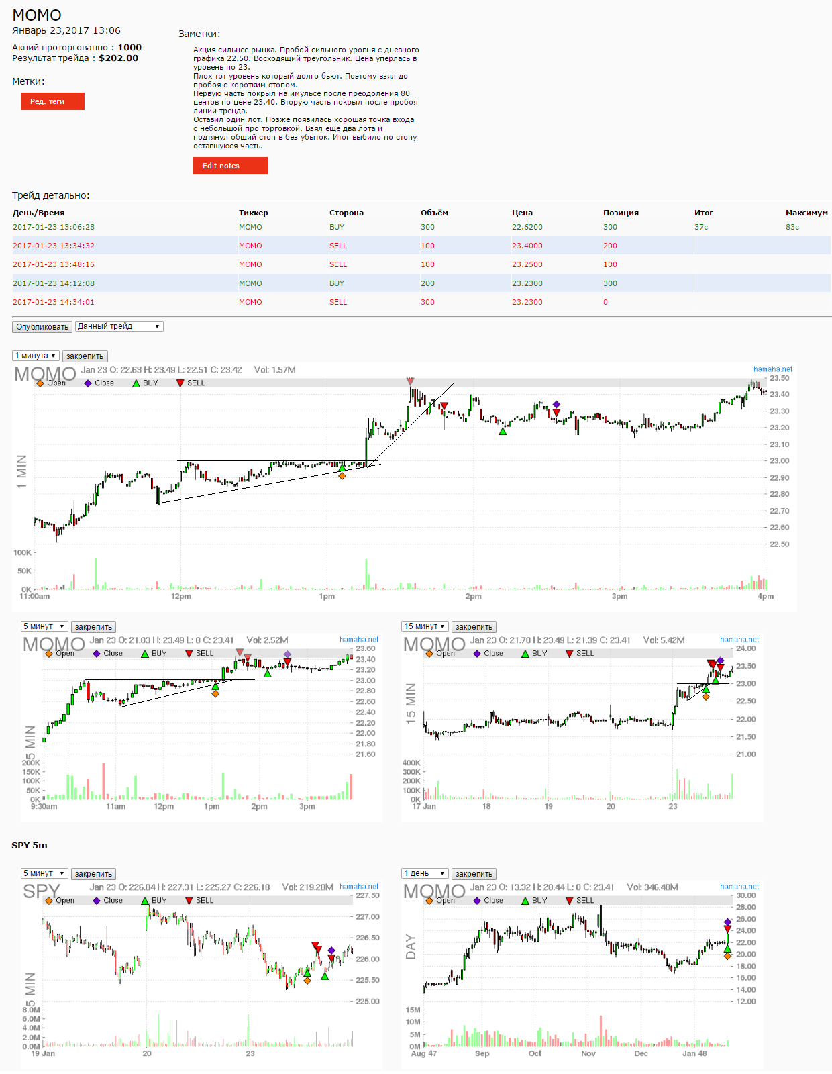Click the price cell '23.2500'
The height and width of the screenshot is (1074, 832).
(x=527, y=264)
